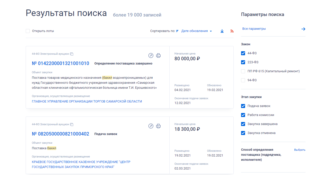Image resolution: width=331 pixels, height=175 pixels.
Task: Open ГЛАВНОЕ УПРАВЛЕНИЕ ОРГАНИЗАЦИИ ТОРГОВ САМАРСКОЙ ОБЛАСТИ link
Action: (x=87, y=101)
